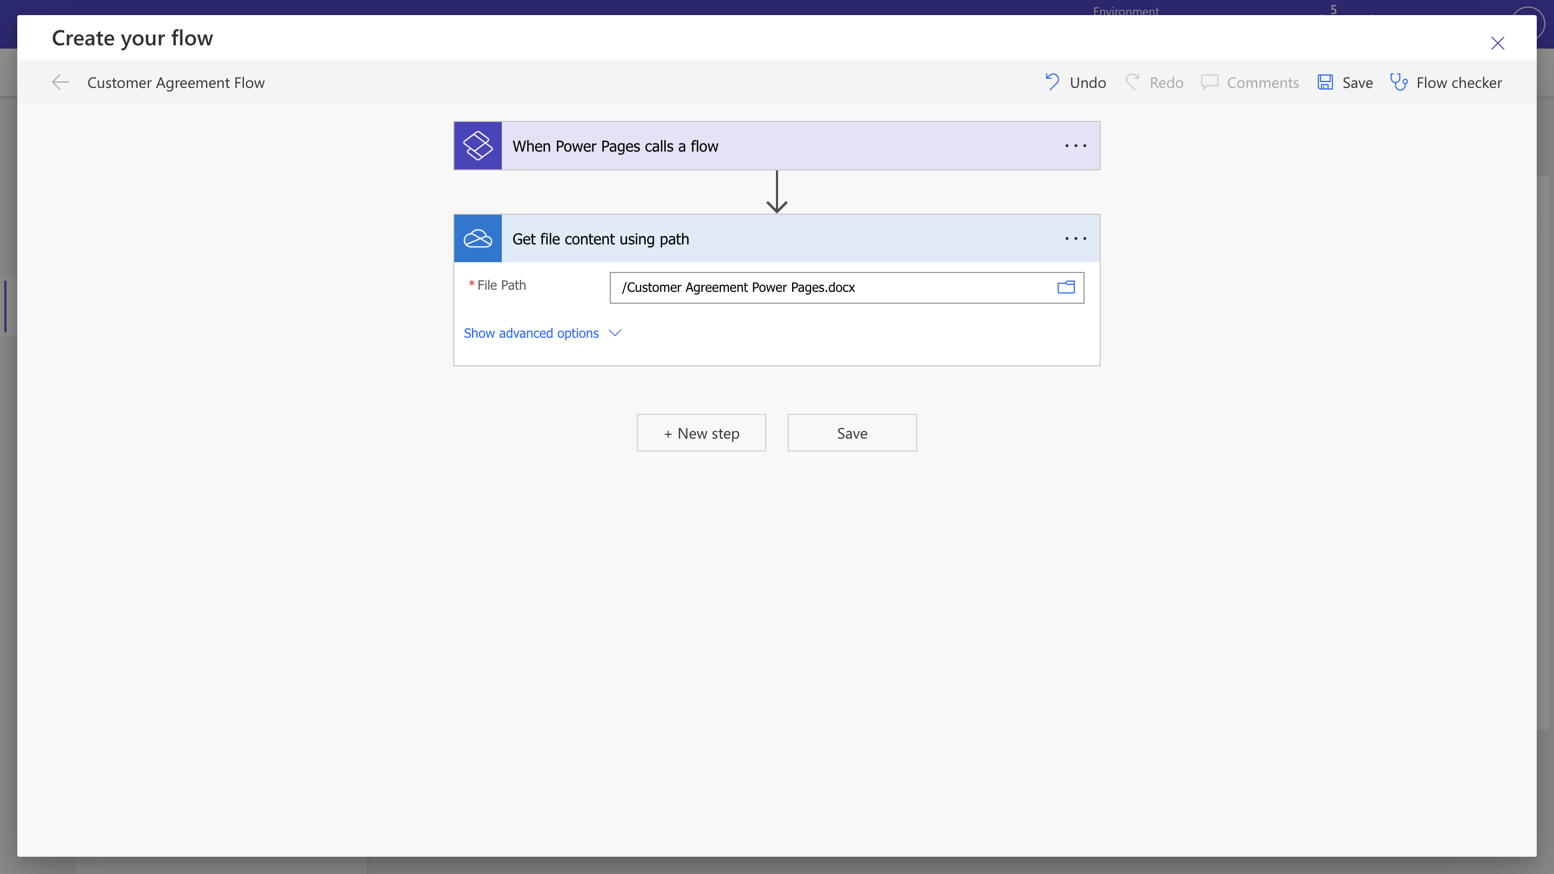The image size is (1554, 874).
Task: Open the folder picker in File Path
Action: click(1065, 288)
